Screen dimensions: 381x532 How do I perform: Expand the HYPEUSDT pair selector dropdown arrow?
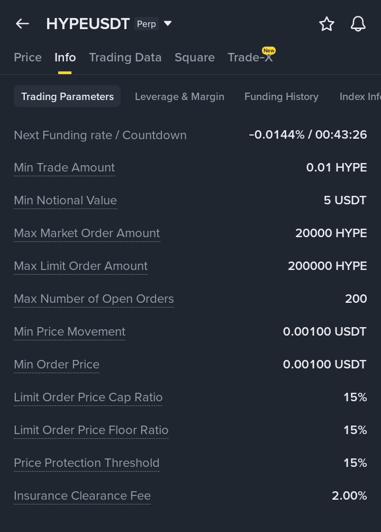[168, 24]
